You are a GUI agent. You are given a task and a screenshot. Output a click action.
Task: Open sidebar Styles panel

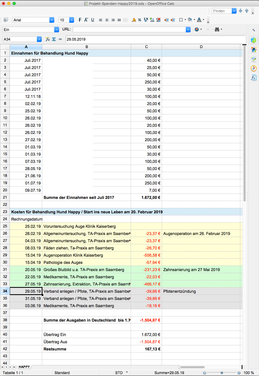pyautogui.click(x=254, y=49)
